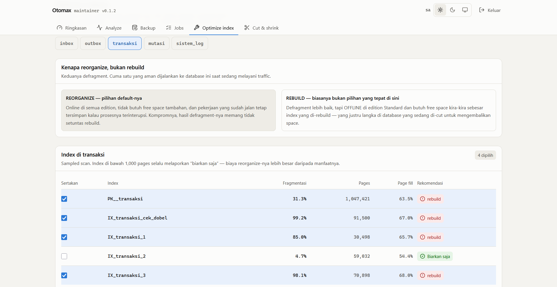
Task: Click the 4 dipilih badge
Action: 485,155
